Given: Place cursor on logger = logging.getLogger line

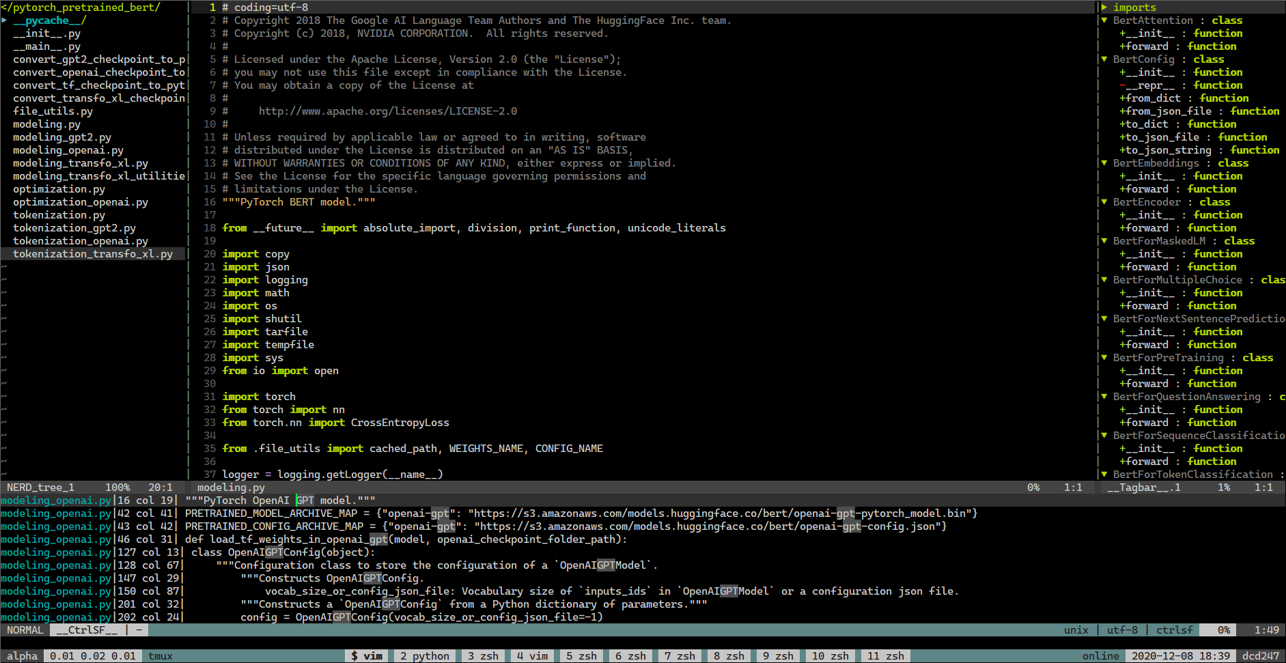Looking at the screenshot, I should click(x=333, y=475).
